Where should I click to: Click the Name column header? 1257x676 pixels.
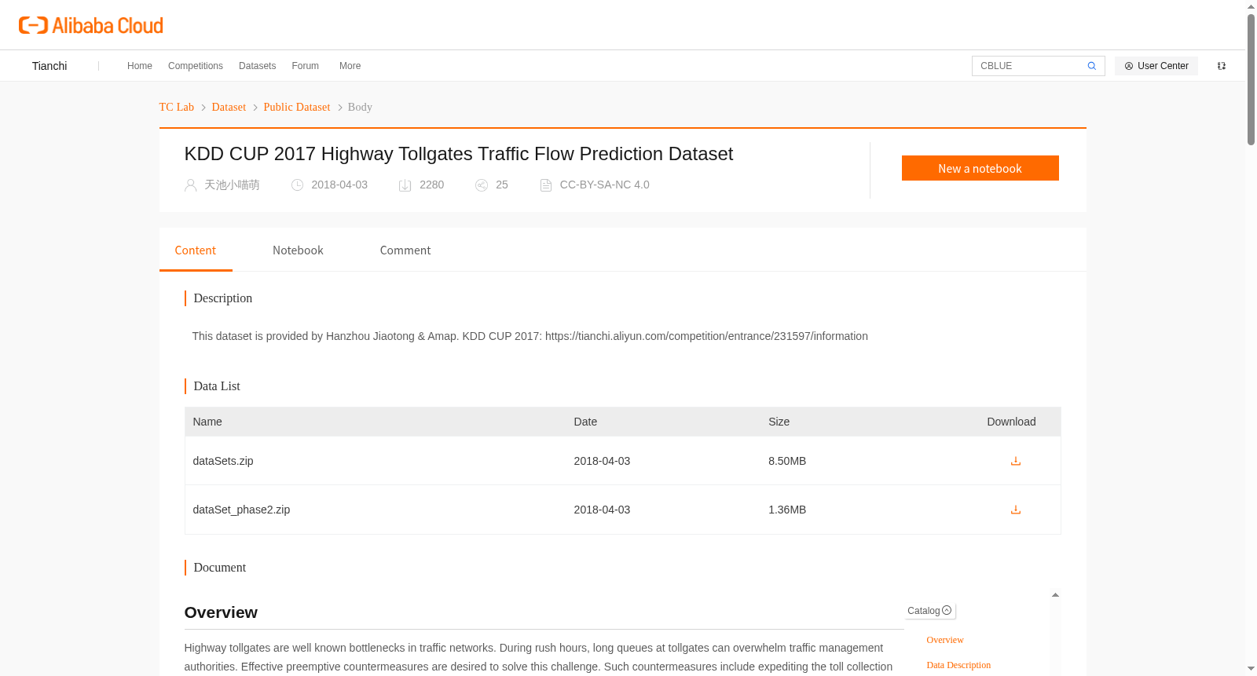click(207, 422)
